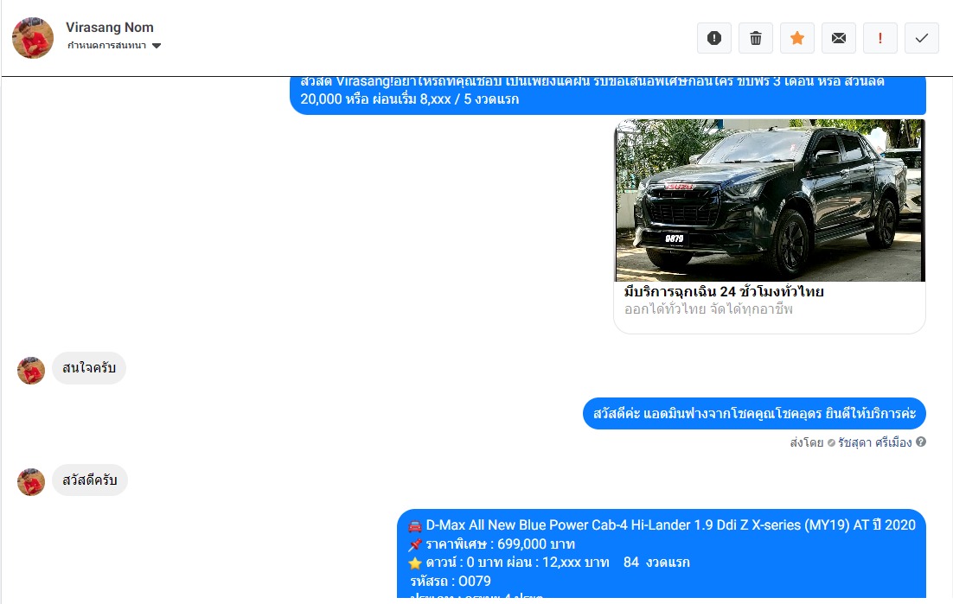Mark conversation done with checkmark icon
This screenshot has width=953, height=604.
921,38
